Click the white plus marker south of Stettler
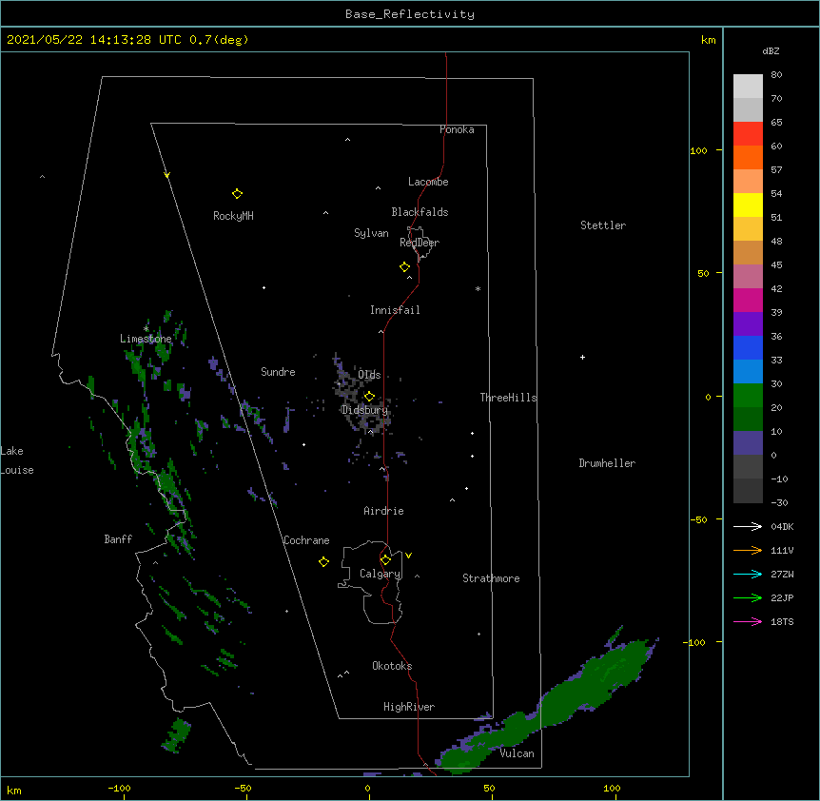 click(x=582, y=357)
